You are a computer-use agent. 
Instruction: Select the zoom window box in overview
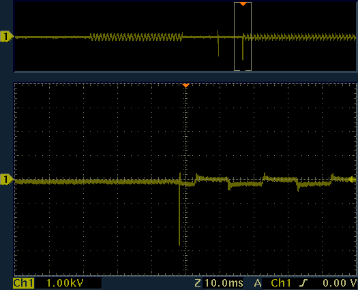click(243, 37)
